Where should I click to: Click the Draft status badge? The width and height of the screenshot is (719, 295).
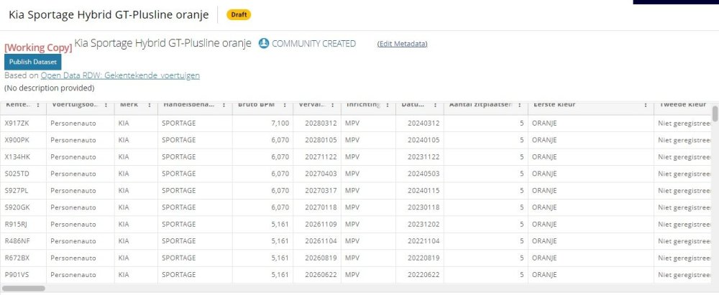(239, 14)
